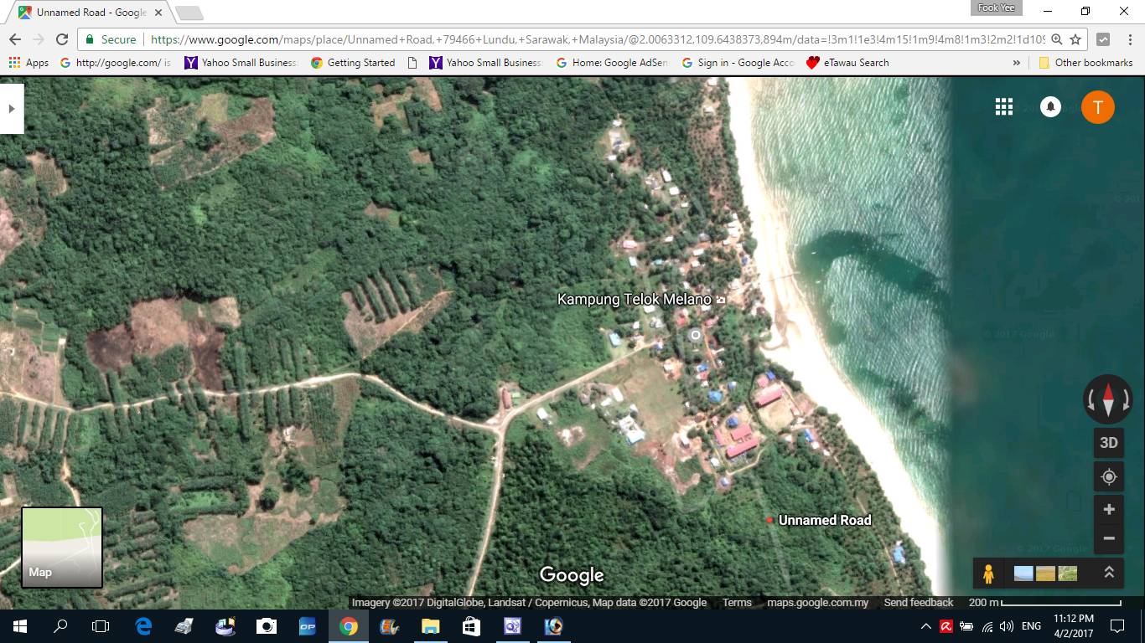Click the Terms link
Screen dimensions: 1145x643
[x=737, y=603]
